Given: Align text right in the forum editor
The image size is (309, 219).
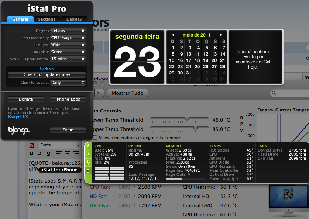Looking at the screenshot, I should 76,153.
